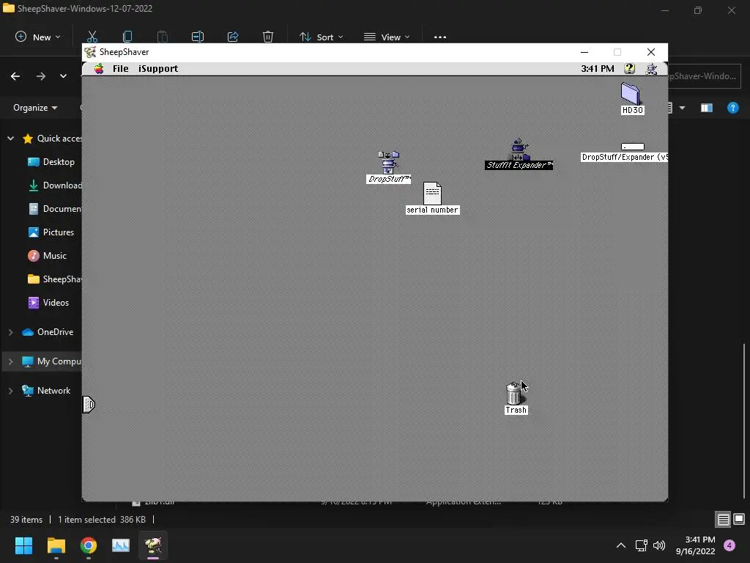Select the StuffIt Expander icon
This screenshot has width=750, height=563.
[x=519, y=150]
